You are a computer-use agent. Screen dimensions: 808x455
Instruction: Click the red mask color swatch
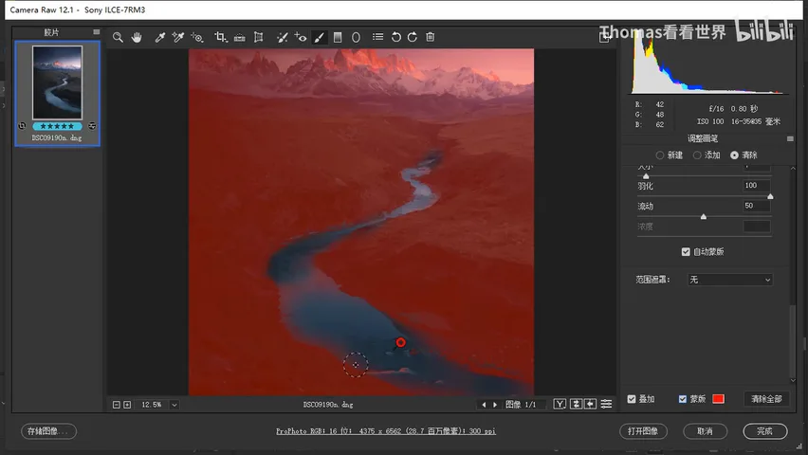tap(718, 399)
